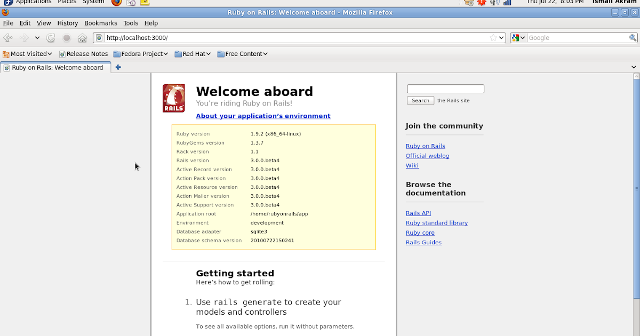This screenshot has height=336, width=640.
Task: Open the GNOME Places menu
Action: click(x=67, y=2)
